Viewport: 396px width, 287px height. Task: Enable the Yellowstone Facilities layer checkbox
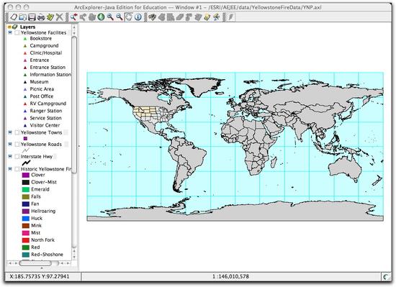click(x=17, y=33)
